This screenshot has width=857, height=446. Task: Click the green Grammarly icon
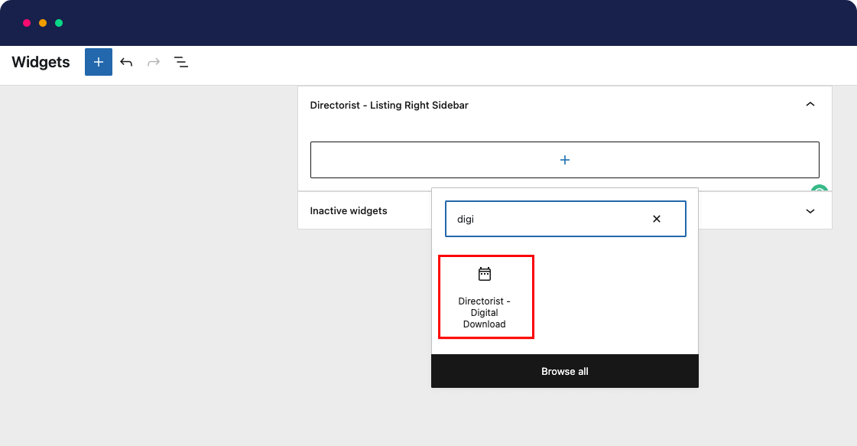coord(820,189)
